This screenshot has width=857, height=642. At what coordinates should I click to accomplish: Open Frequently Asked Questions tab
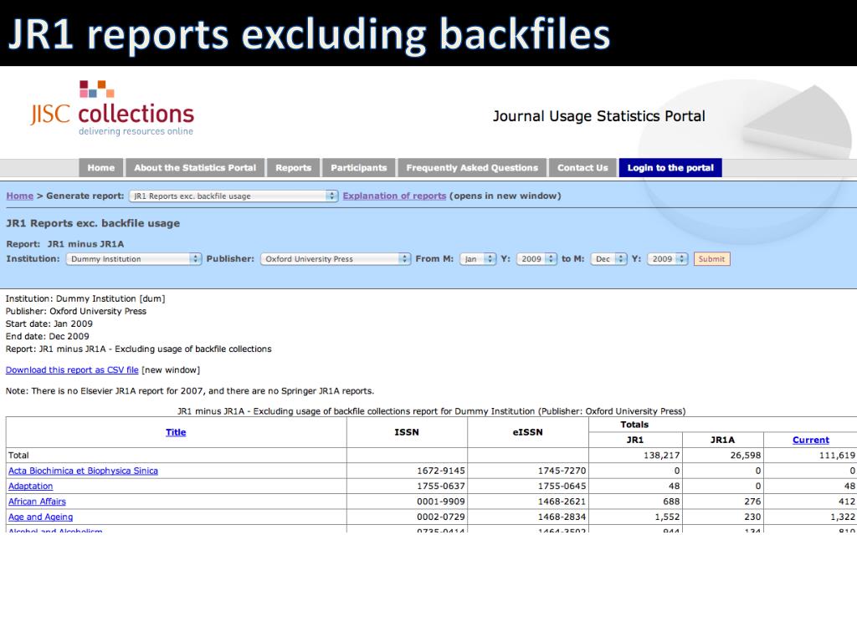[472, 167]
